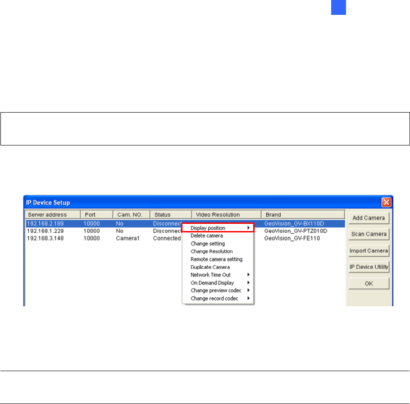Click the Camera1 cell
The image size is (410, 404).
click(x=128, y=238)
